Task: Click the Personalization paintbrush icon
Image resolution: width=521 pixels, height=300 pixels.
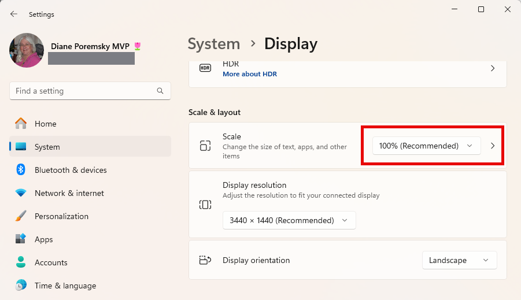Action: click(x=21, y=216)
